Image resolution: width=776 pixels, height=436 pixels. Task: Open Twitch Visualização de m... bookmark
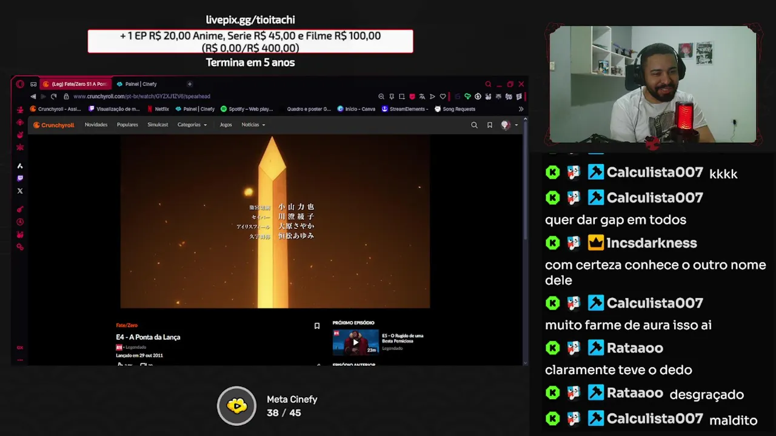(x=115, y=109)
